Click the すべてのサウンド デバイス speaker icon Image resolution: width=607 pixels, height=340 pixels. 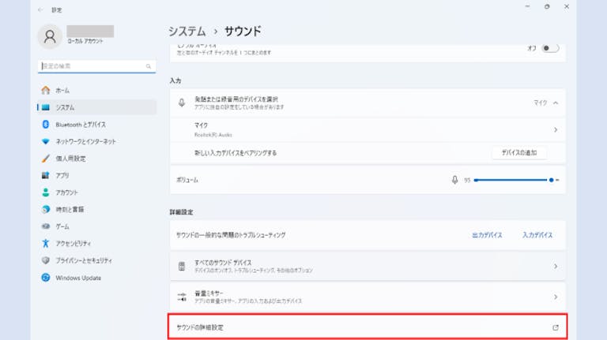(182, 266)
